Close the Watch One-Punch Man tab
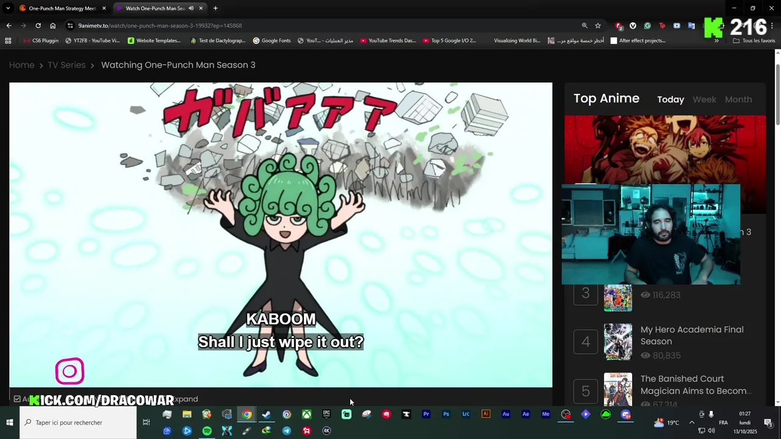This screenshot has height=439, width=781. pyautogui.click(x=201, y=8)
